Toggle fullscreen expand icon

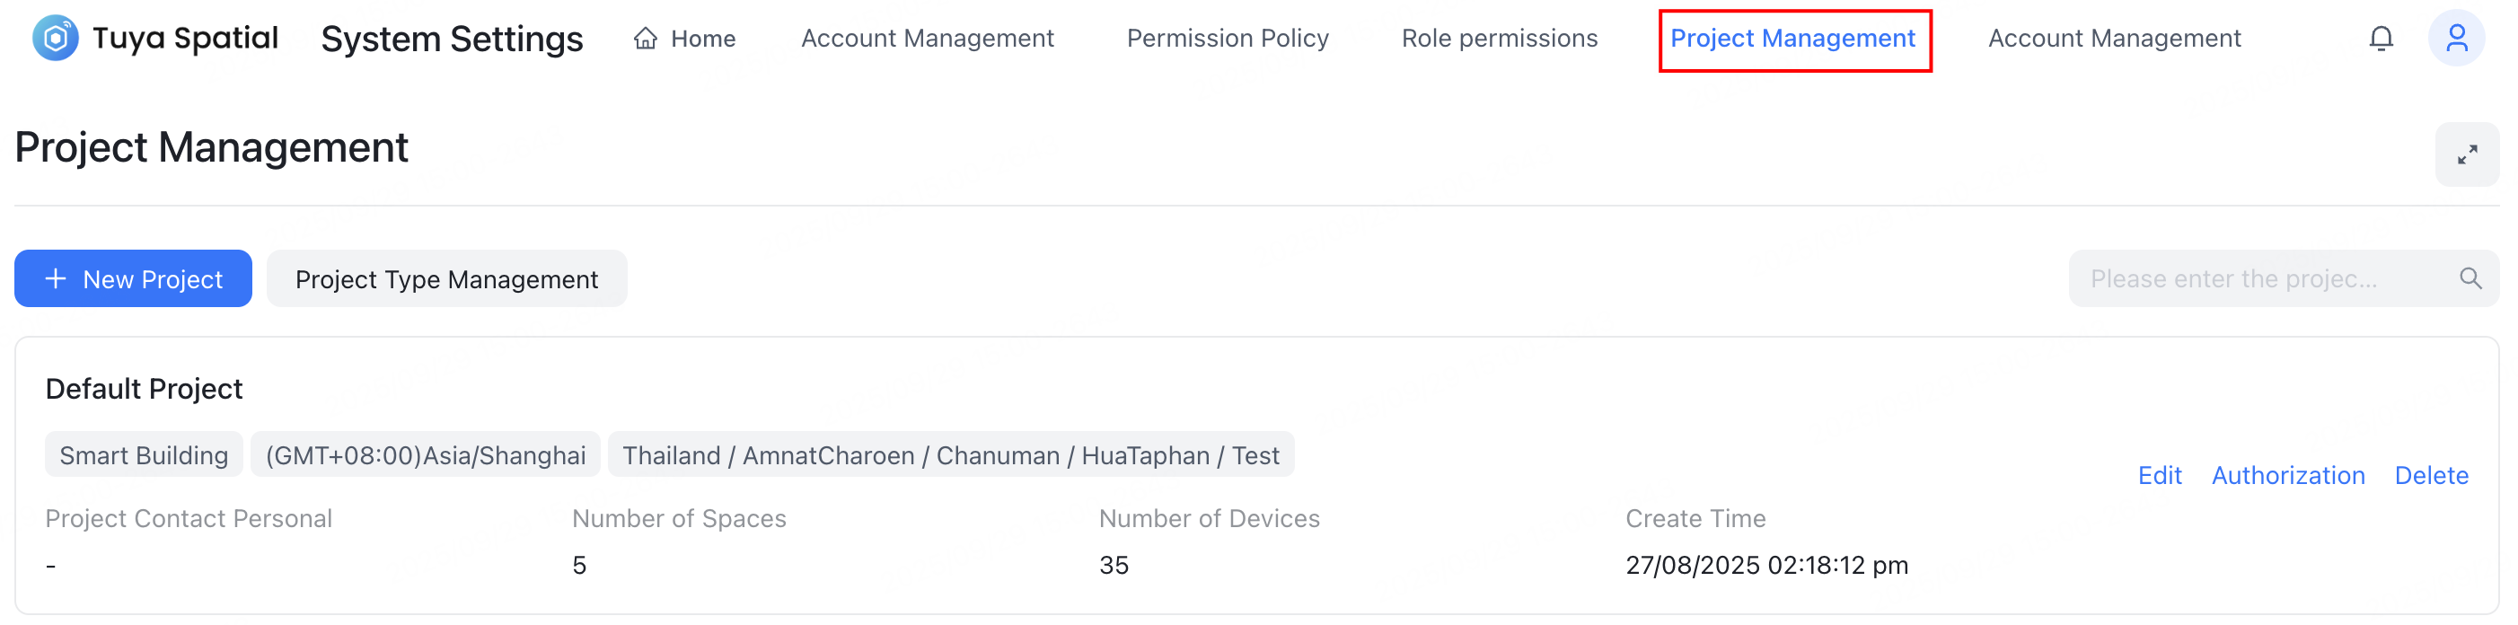click(x=2466, y=154)
